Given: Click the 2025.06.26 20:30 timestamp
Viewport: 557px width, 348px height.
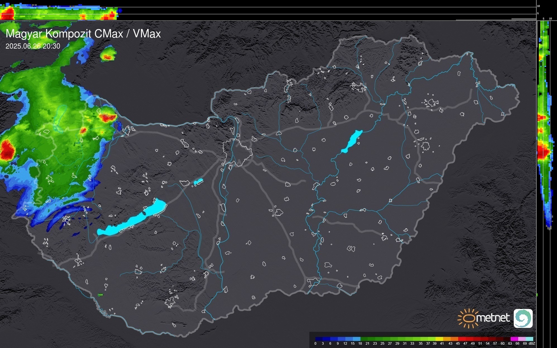Looking at the screenshot, I should 33,46.
